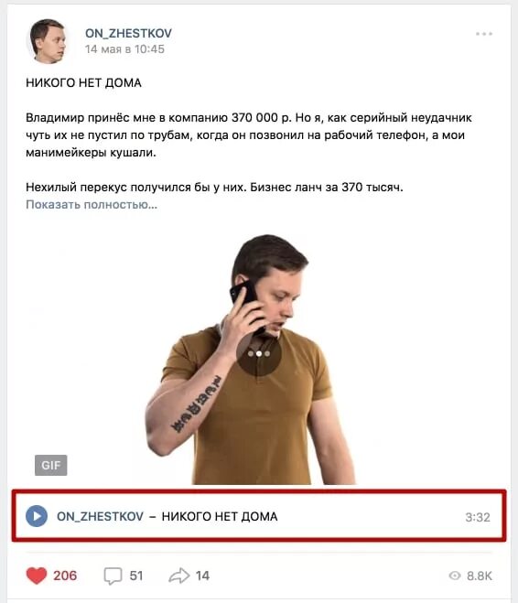Play the НИКОГО НЕТ ДОМА audio track
The width and height of the screenshot is (518, 603).
coord(37,516)
